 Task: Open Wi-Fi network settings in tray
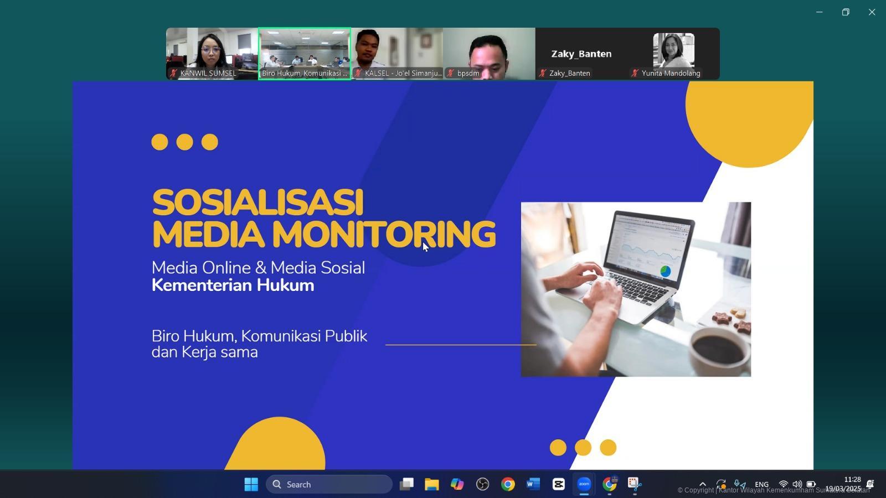(x=783, y=484)
